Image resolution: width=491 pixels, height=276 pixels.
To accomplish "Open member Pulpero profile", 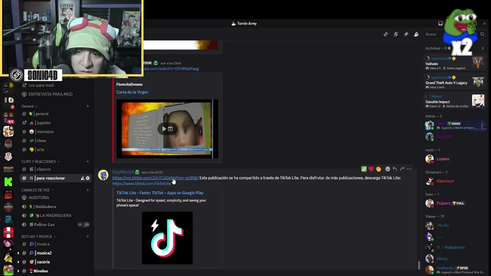I will click(455, 203).
